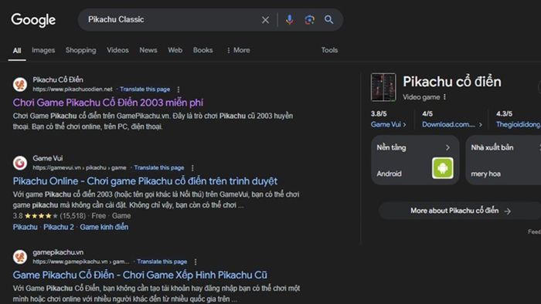
Task: Click the gamevui.vn › pikachu › game breadcrumb
Action: [x=80, y=167]
